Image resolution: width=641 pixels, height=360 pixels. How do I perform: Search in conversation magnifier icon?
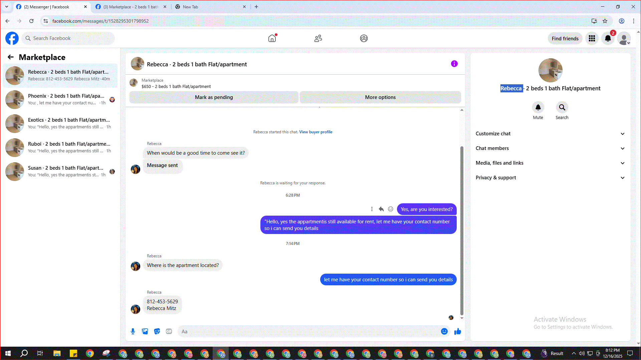tap(562, 107)
